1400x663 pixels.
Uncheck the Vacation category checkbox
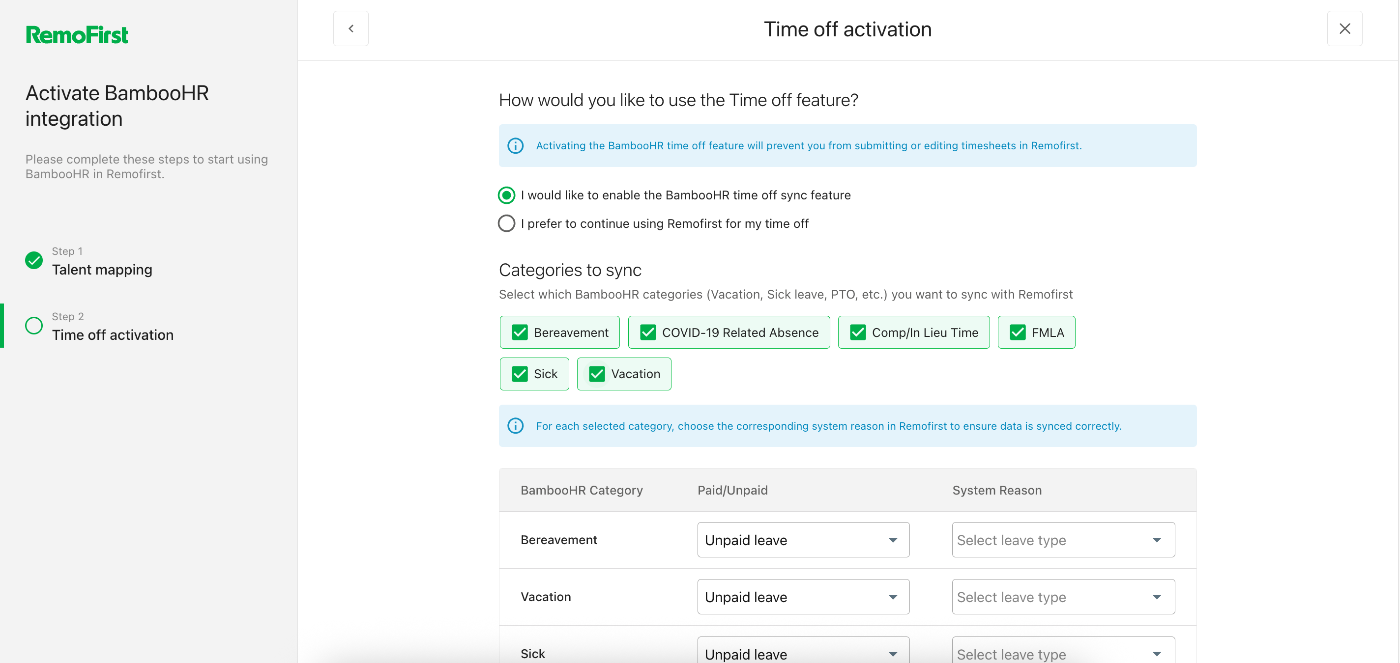[597, 374]
